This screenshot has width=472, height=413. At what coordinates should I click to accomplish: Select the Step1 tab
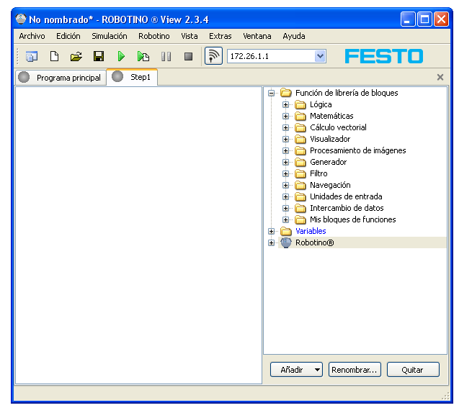(132, 77)
